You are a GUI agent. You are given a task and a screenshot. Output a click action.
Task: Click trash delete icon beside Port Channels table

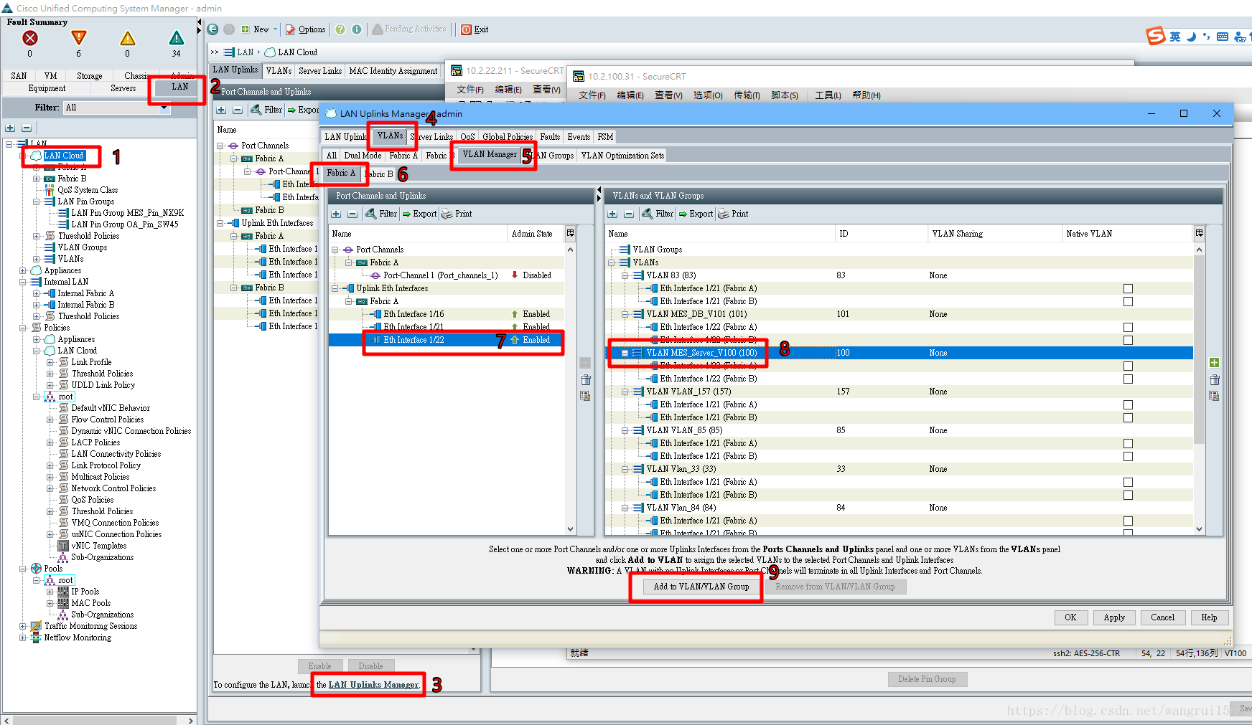(586, 380)
